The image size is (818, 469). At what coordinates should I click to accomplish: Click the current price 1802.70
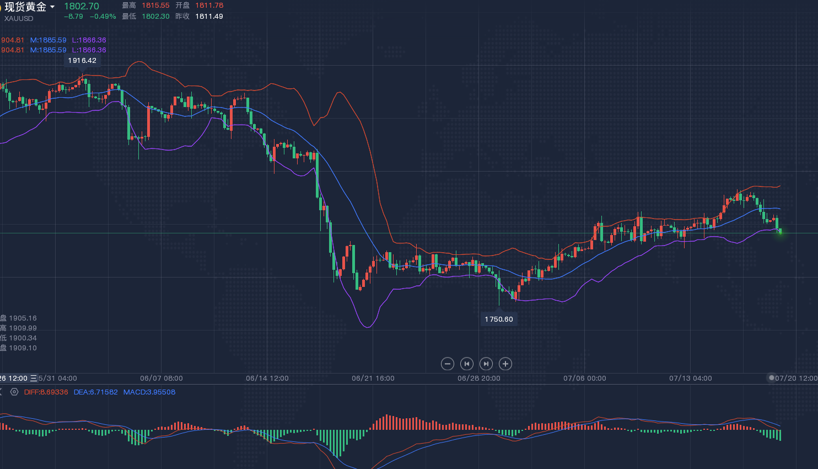coord(82,6)
